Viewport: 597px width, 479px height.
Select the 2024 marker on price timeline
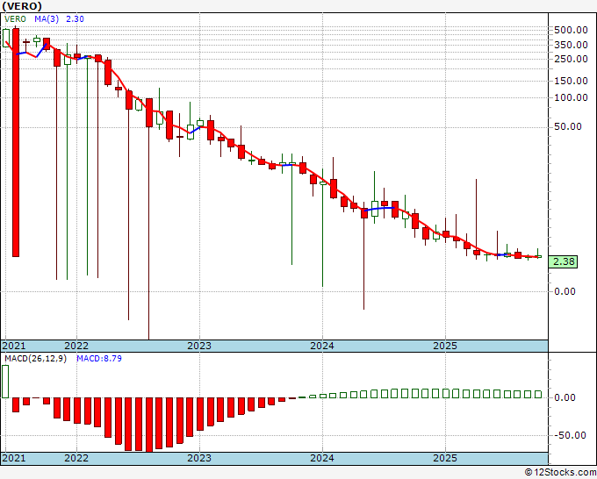[x=322, y=346]
